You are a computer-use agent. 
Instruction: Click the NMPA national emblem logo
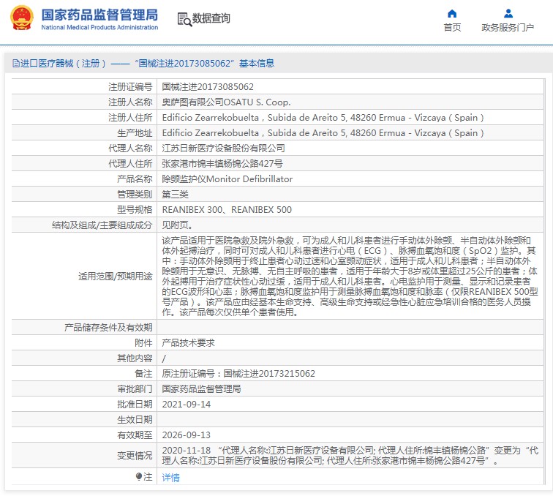tap(22, 19)
